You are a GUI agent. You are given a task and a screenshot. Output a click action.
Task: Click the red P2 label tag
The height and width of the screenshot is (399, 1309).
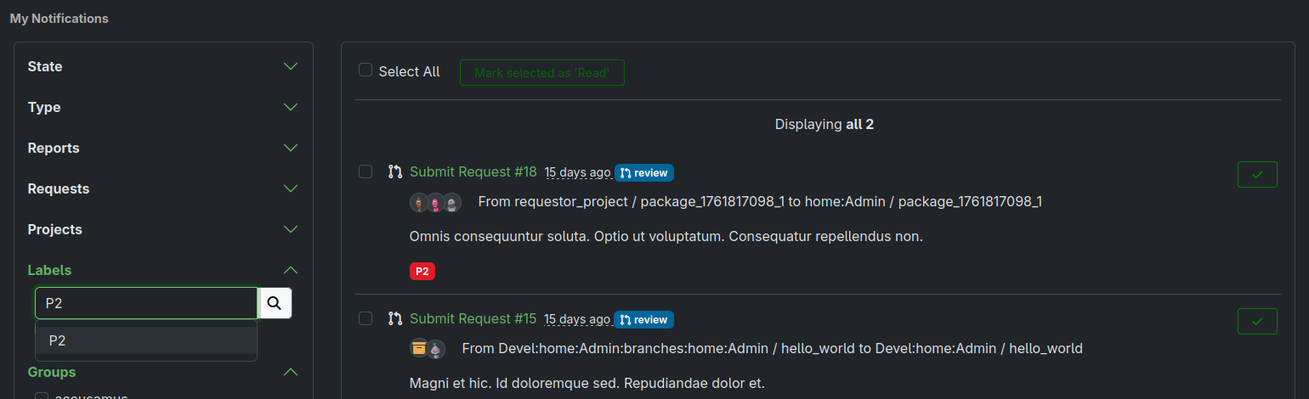422,272
